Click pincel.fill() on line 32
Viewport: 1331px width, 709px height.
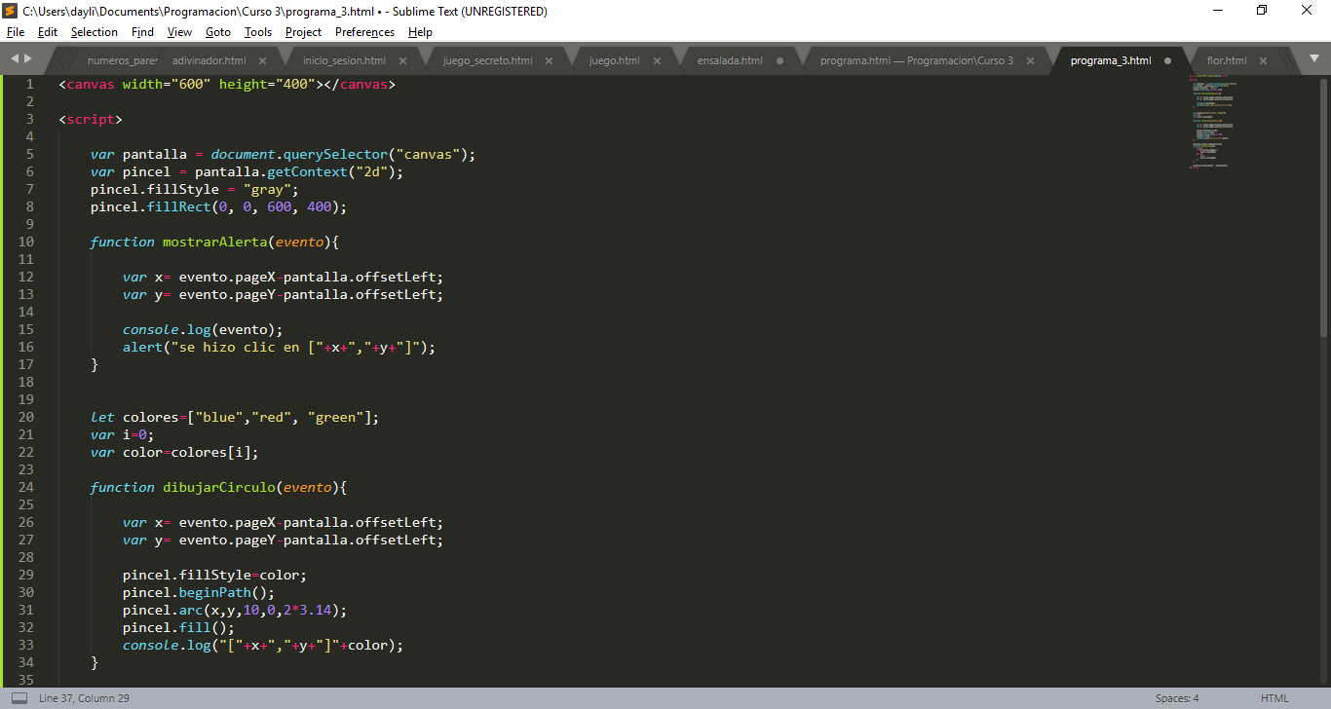(x=179, y=627)
